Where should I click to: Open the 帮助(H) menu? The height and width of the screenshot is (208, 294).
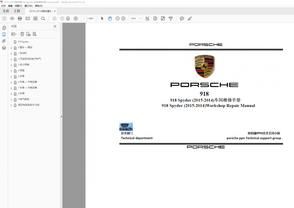39,6
